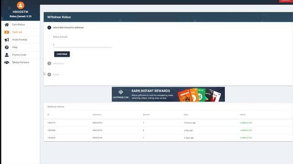
Task: Click date '5 days ago'
Action: click(x=189, y=138)
